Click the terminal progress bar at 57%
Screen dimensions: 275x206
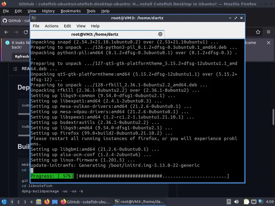[130, 176]
